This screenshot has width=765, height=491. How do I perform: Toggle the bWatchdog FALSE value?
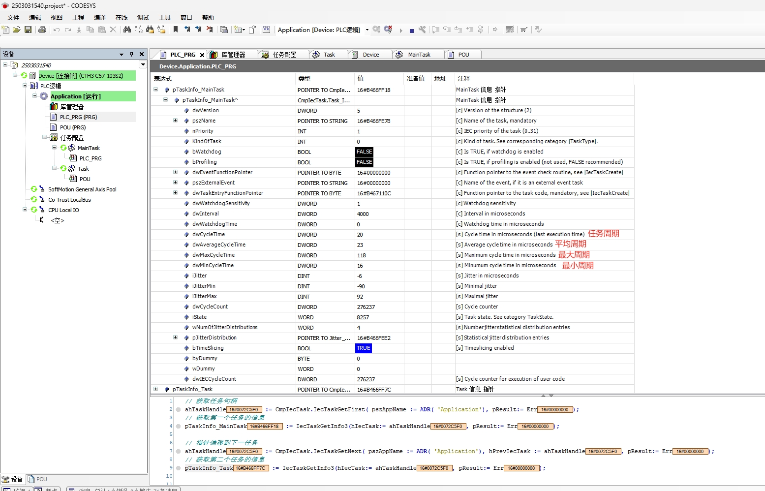tap(364, 152)
